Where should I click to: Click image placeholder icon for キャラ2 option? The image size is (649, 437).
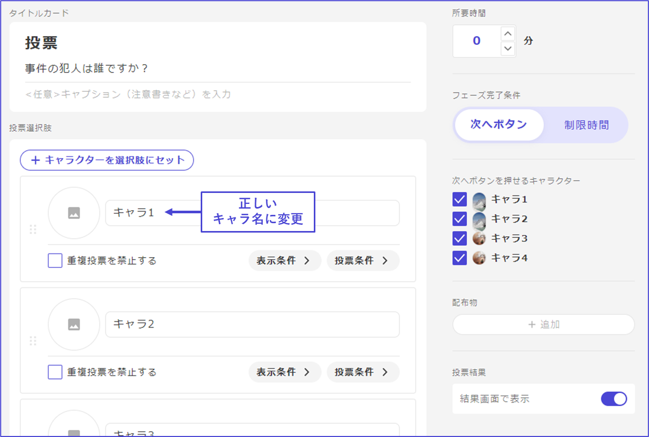click(74, 324)
